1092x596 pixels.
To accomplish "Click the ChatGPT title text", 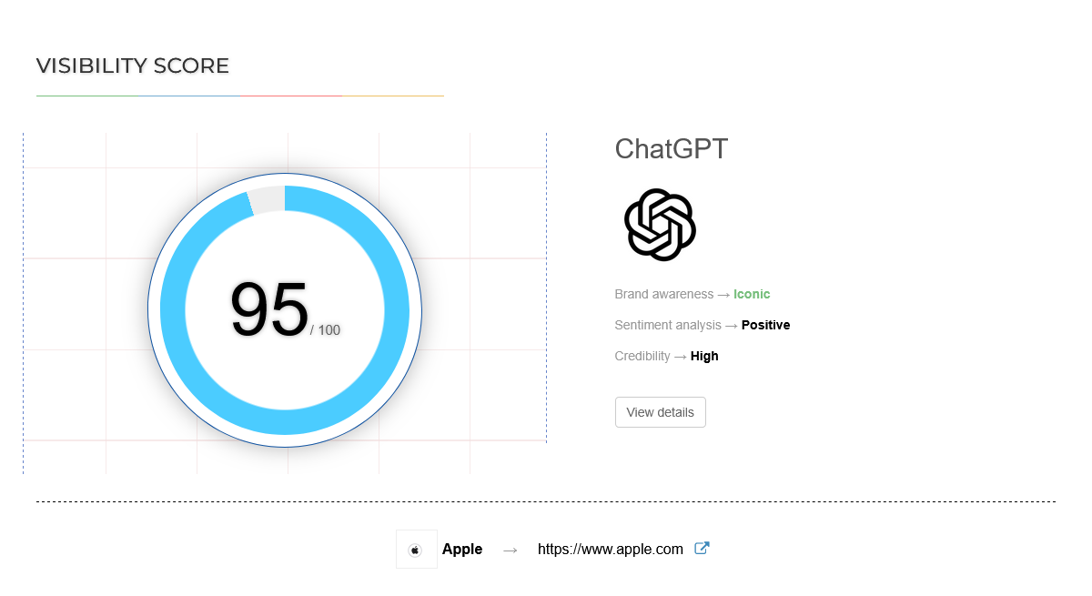I will pos(672,148).
